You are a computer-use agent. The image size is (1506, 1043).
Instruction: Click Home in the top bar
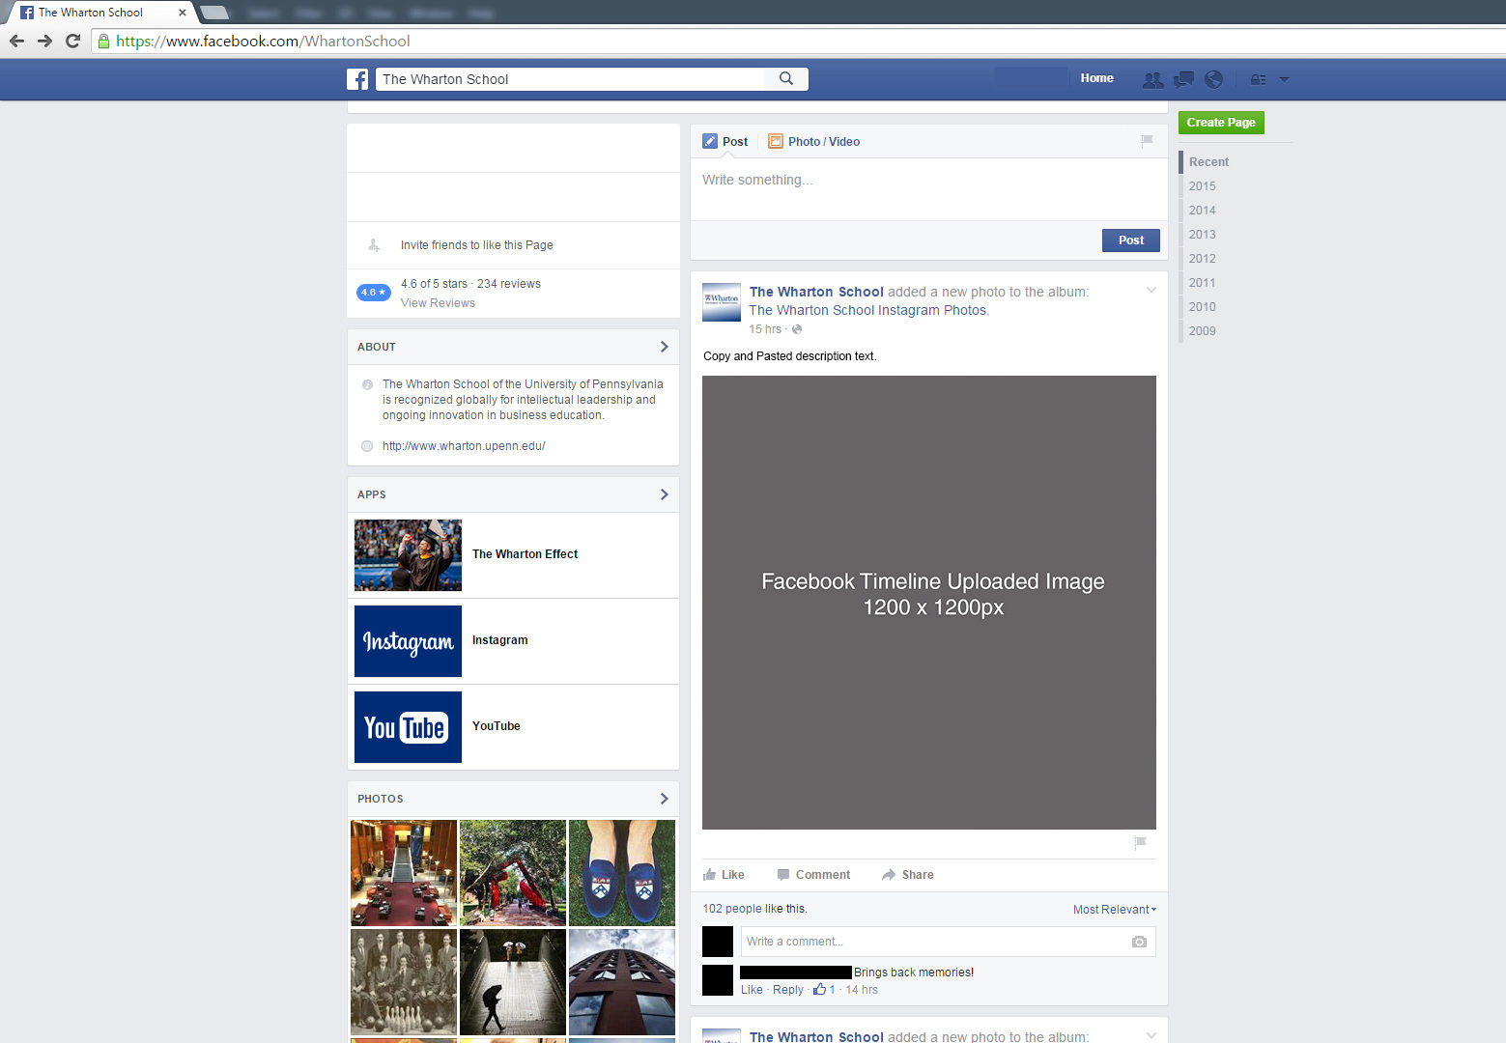(1096, 78)
